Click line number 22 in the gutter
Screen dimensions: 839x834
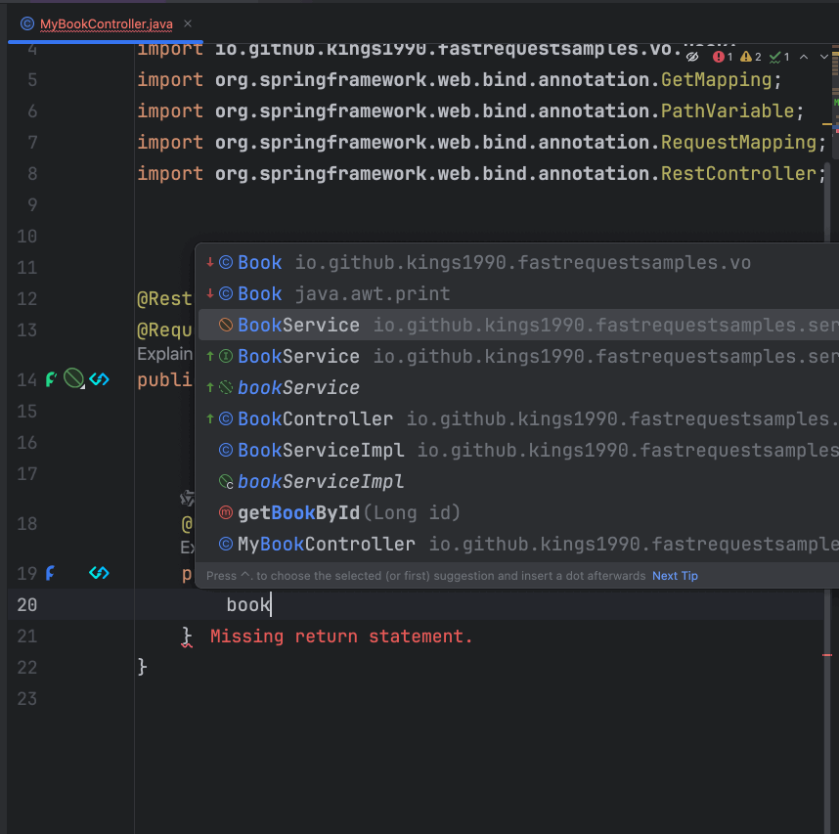[26, 667]
